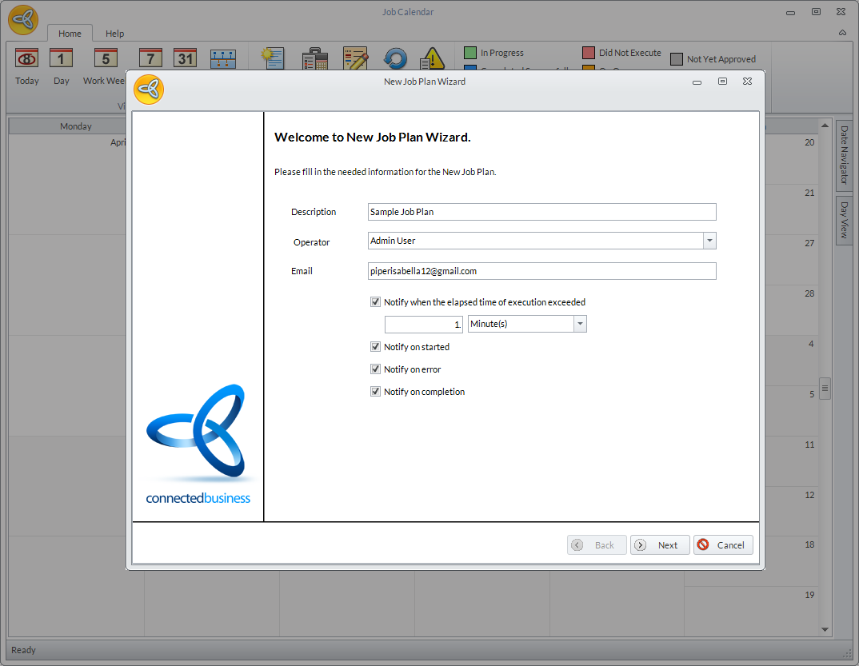Open the Date Navigator side tab
This screenshot has height=666, width=859.
844,155
